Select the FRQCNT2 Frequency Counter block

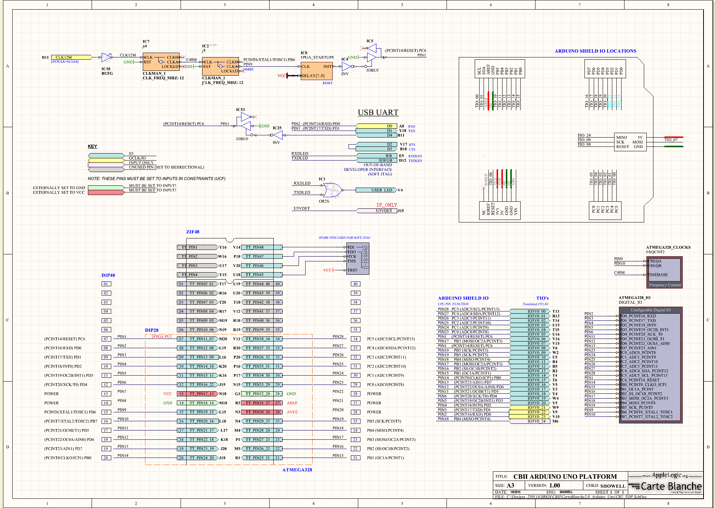click(x=664, y=273)
